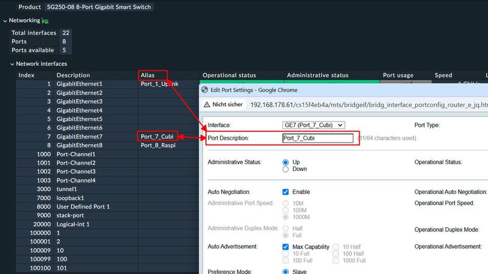This screenshot has height=274, width=488.
Task: Click the Operational status column header
Action: tap(229, 75)
